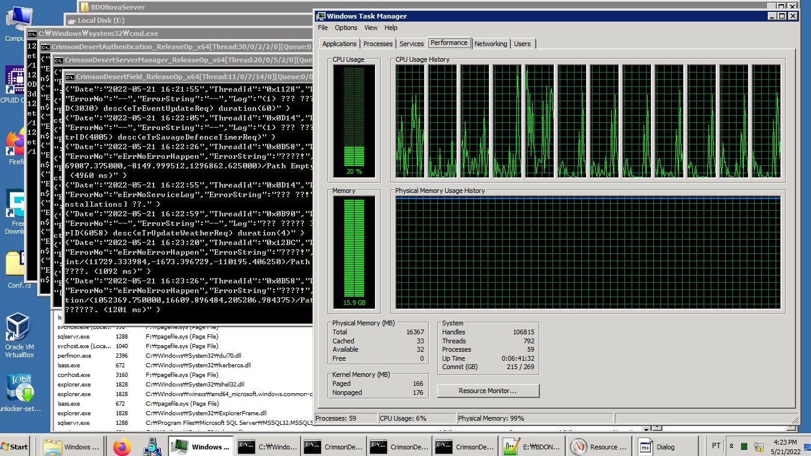
Task: Click the CrimsonDesertAuthentication_ReleaseOp_x64 window title bar
Action: coord(175,46)
